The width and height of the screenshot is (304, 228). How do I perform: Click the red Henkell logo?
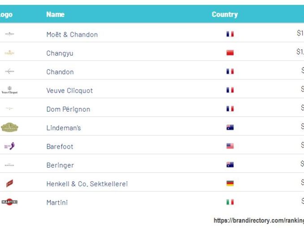(9, 183)
